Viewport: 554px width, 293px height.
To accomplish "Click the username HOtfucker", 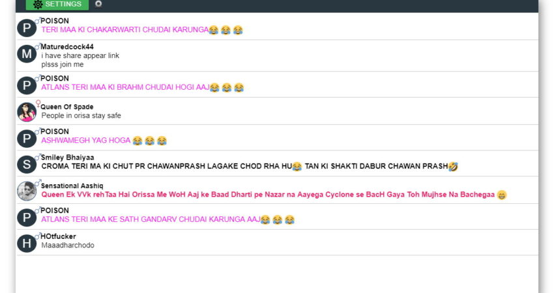I will click(x=58, y=236).
